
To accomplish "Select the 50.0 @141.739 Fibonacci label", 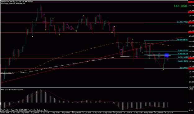I will [x=183, y=54].
